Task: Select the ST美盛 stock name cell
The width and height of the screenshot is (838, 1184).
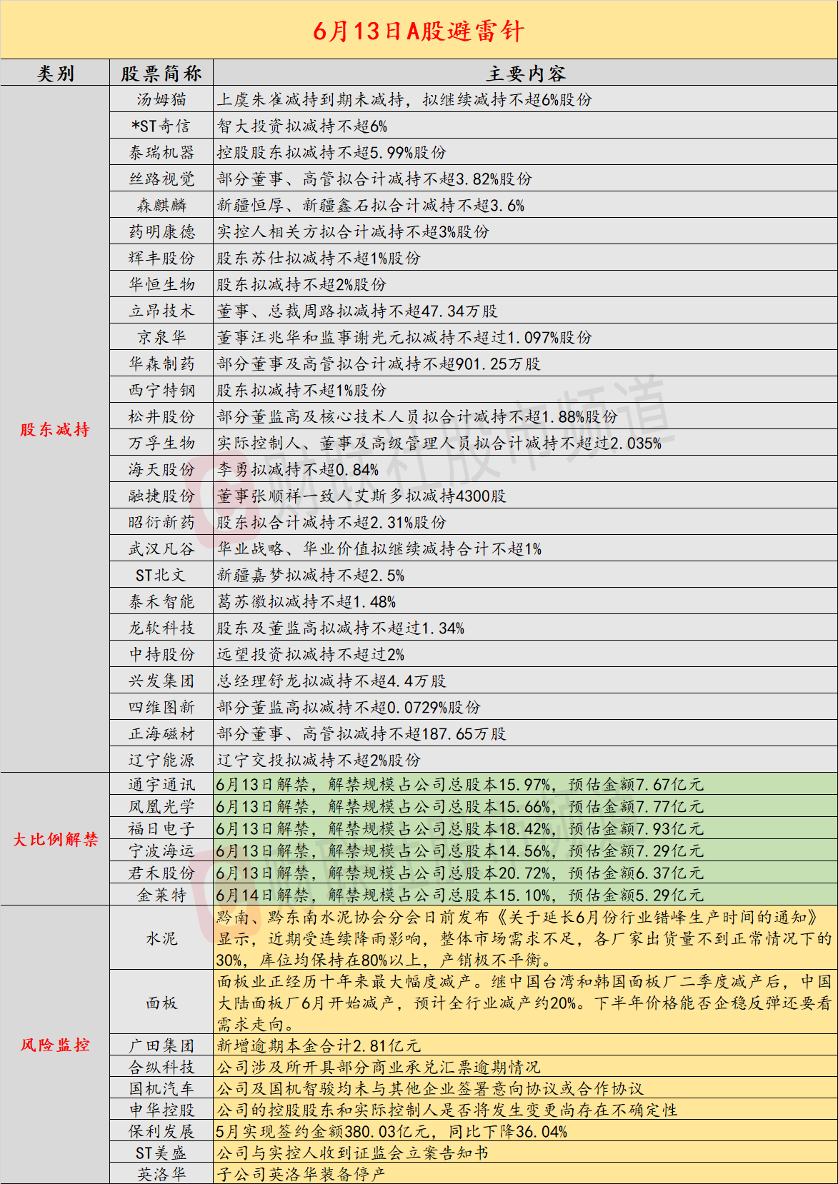Action: (x=161, y=1153)
